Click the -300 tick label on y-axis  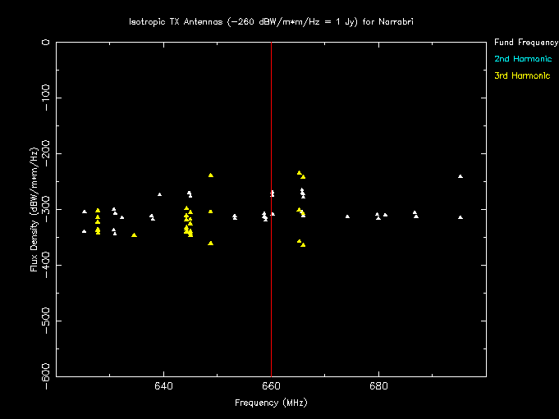click(46, 209)
